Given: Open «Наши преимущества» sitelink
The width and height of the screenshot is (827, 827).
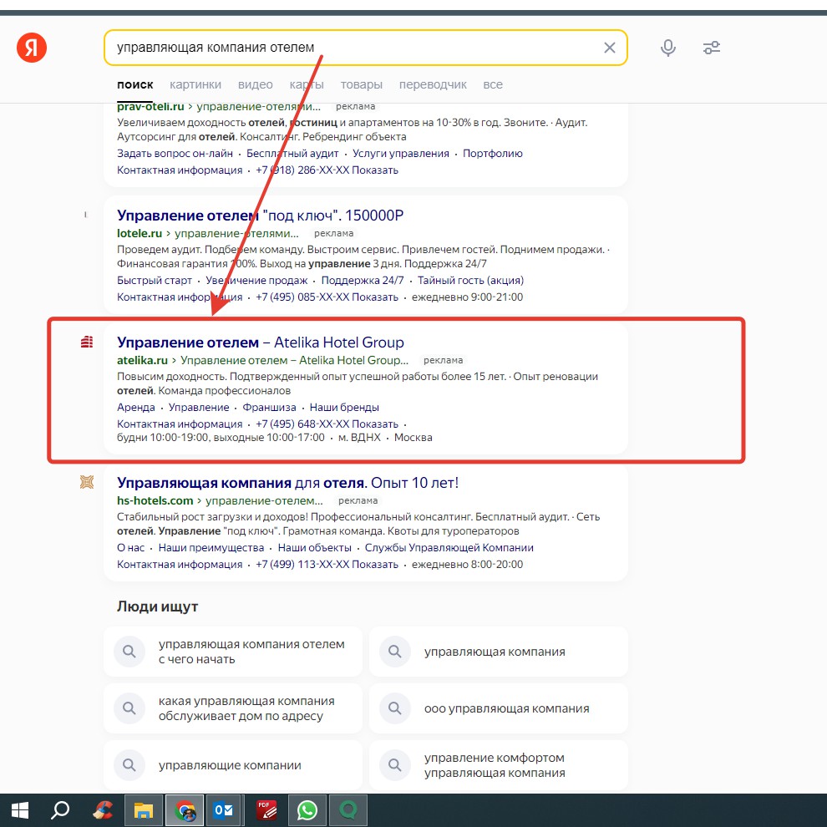Looking at the screenshot, I should coord(211,548).
